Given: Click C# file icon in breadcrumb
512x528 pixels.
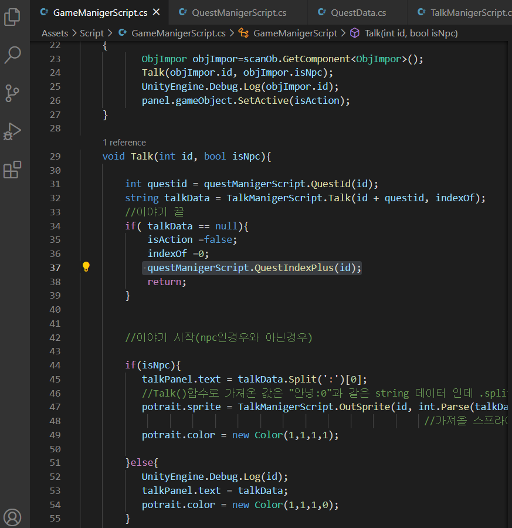Looking at the screenshot, I should point(123,33).
